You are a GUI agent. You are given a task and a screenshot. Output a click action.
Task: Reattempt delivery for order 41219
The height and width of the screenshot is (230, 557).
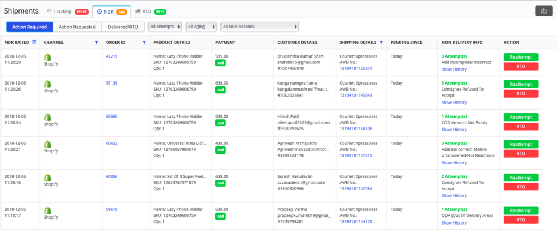521,57
